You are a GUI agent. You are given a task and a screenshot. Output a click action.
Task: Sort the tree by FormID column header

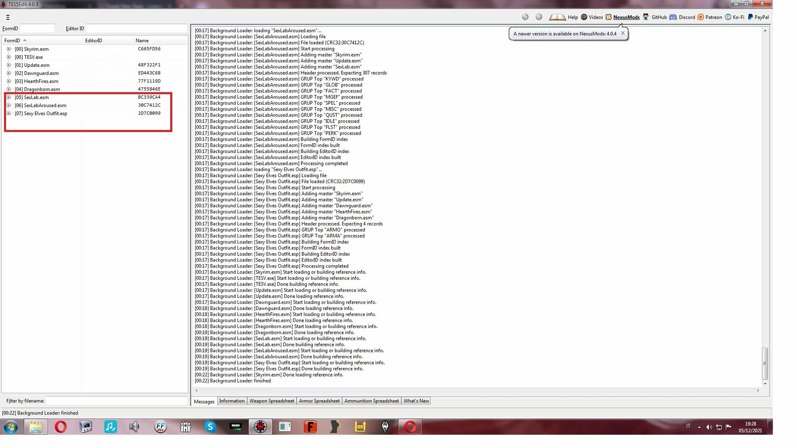pyautogui.click(x=43, y=40)
